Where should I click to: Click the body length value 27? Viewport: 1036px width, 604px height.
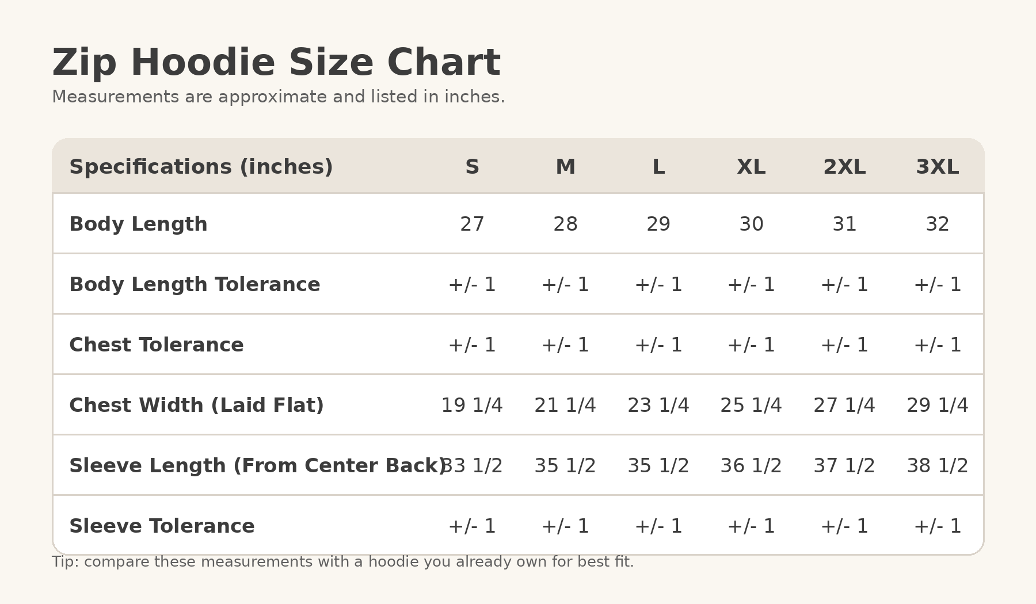[472, 224]
